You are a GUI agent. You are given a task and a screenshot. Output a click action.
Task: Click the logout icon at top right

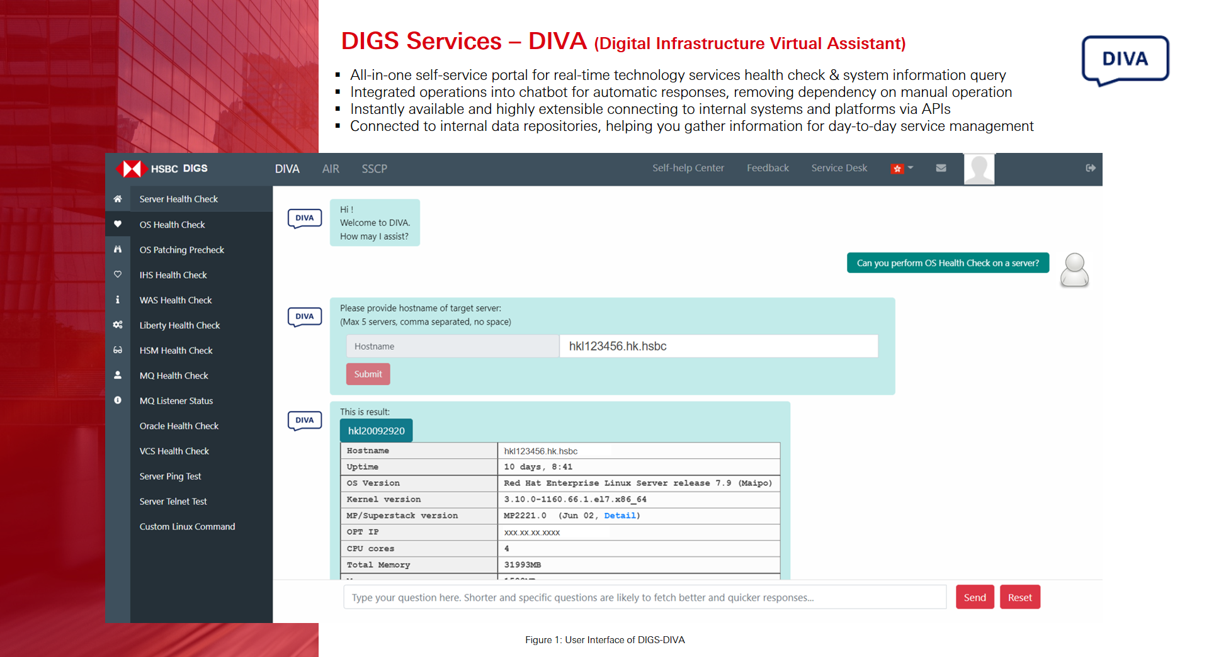tap(1091, 168)
